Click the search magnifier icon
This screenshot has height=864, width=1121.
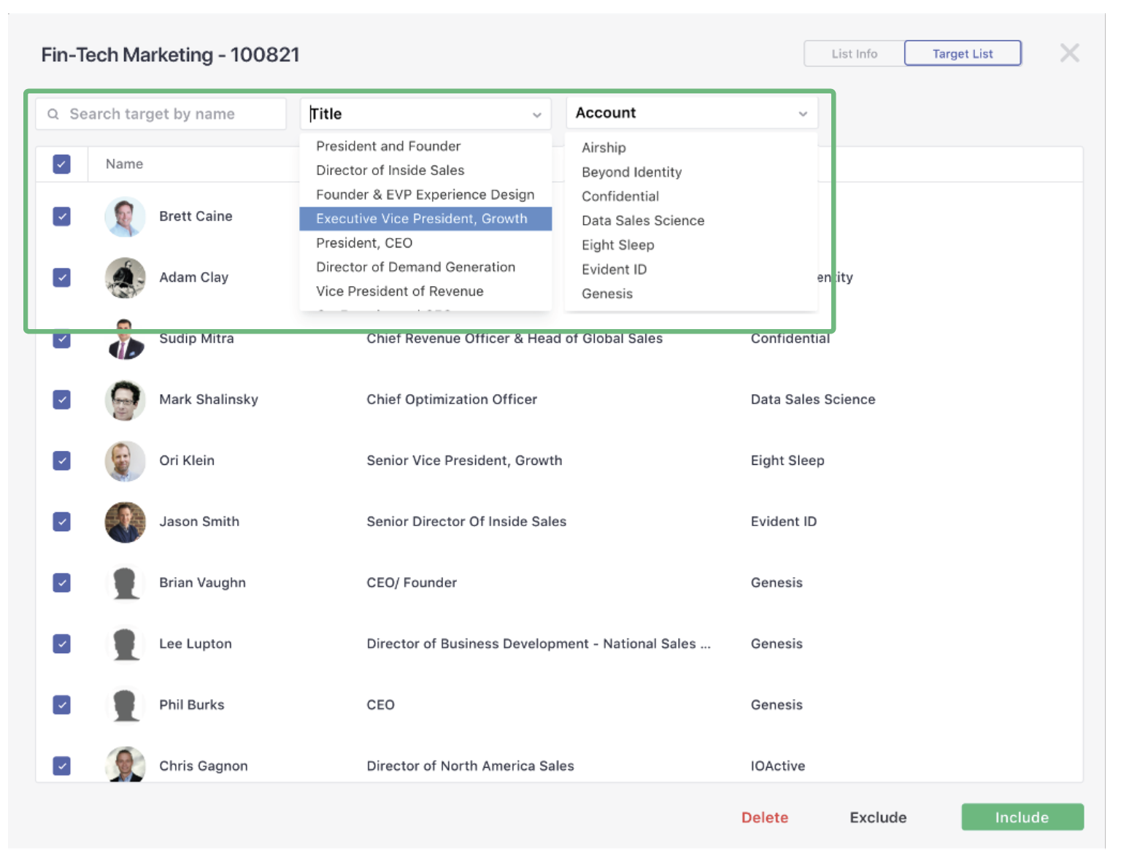pyautogui.click(x=53, y=114)
